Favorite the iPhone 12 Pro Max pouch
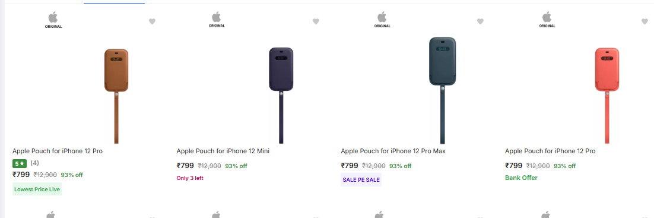Screen dimensions: 654x218 pyautogui.click(x=481, y=21)
